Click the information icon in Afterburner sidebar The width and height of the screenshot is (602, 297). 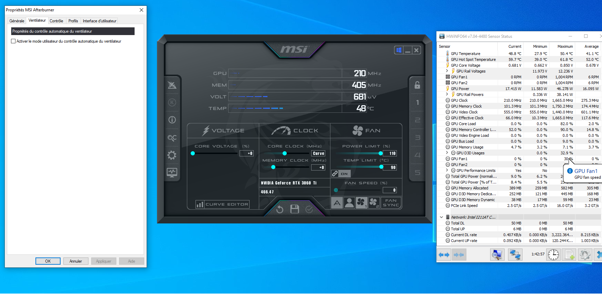click(172, 120)
